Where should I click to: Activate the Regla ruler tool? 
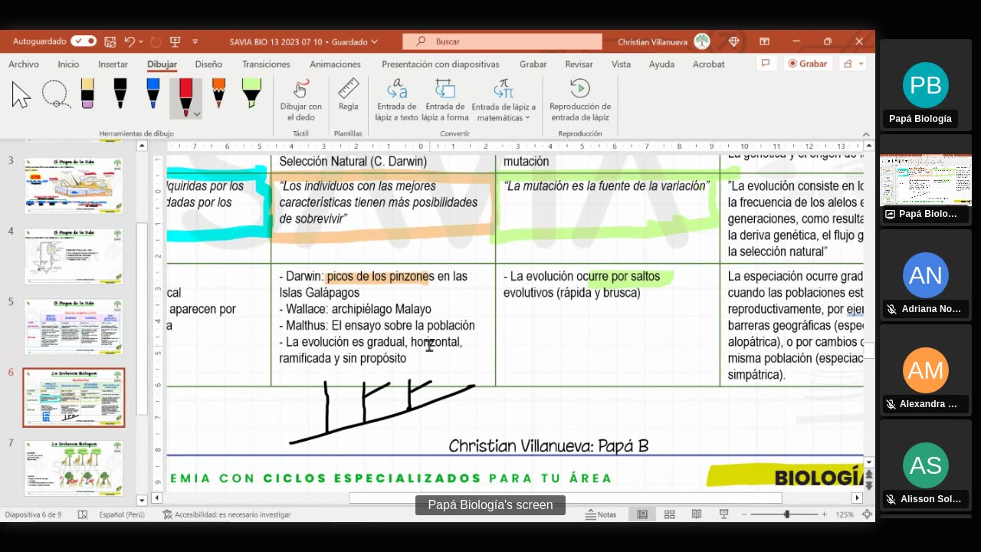pyautogui.click(x=348, y=95)
